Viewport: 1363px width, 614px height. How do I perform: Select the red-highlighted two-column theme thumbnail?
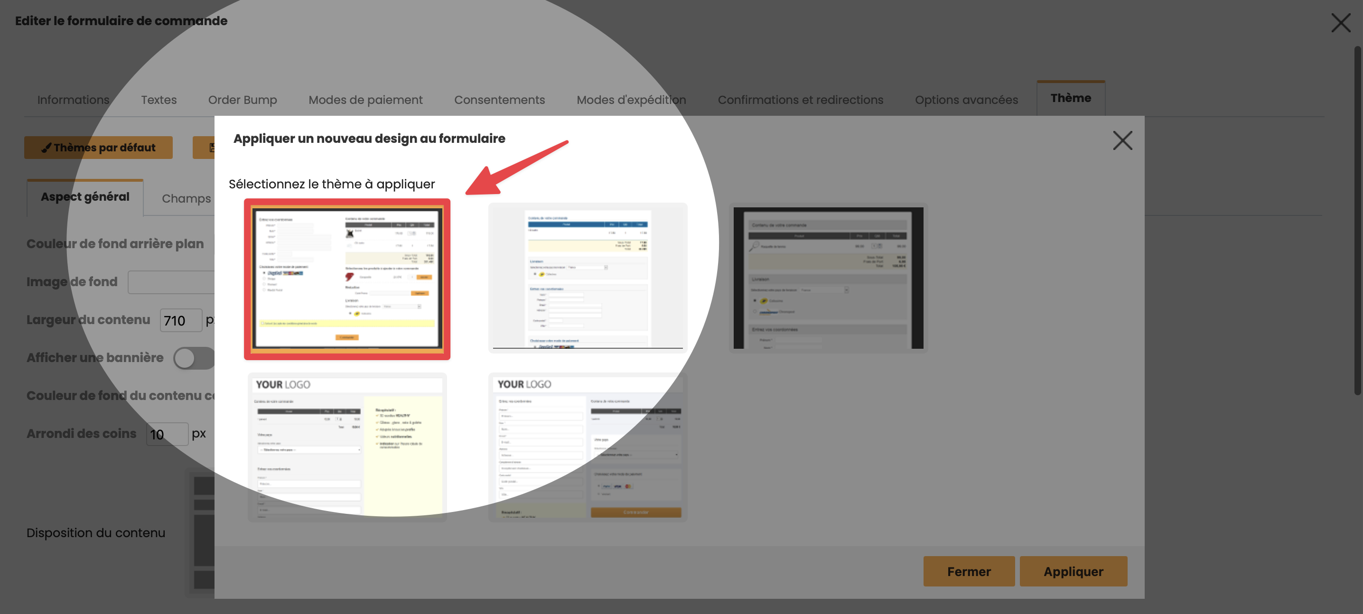[347, 279]
